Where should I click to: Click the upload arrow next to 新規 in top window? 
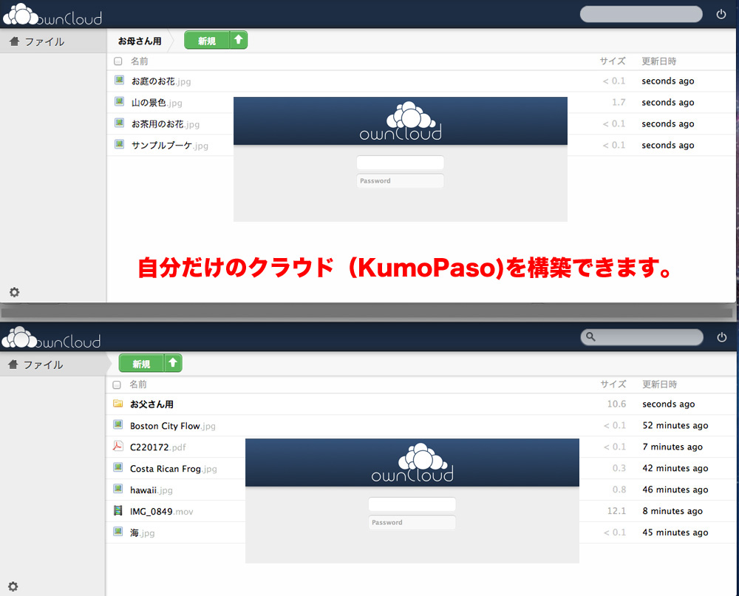[x=239, y=40]
